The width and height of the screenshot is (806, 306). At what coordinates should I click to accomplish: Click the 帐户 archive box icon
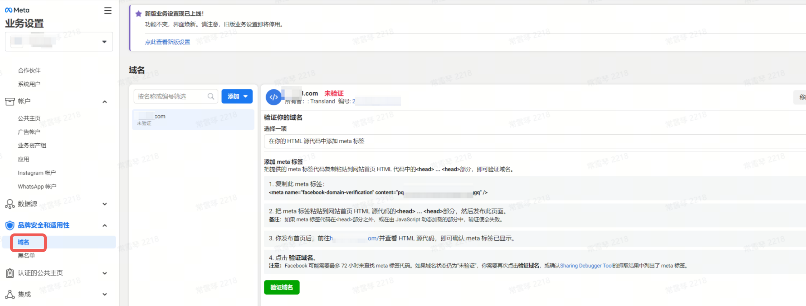10,102
